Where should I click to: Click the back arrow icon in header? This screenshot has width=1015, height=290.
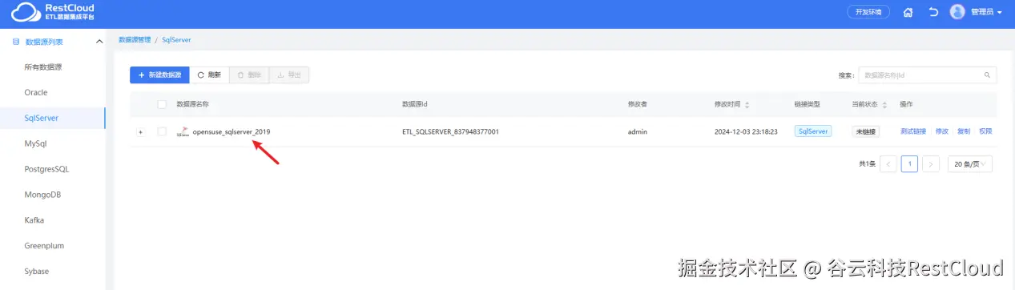tap(933, 12)
